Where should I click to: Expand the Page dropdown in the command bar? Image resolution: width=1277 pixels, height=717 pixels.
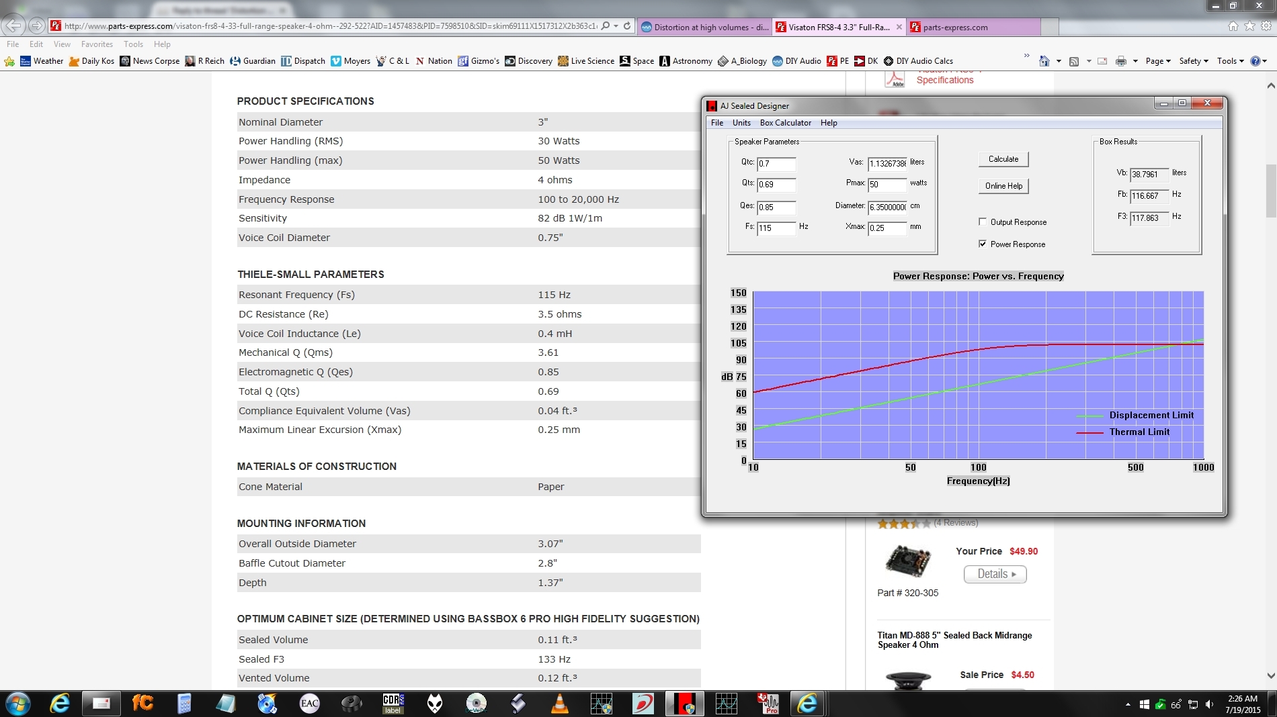pos(1158,61)
